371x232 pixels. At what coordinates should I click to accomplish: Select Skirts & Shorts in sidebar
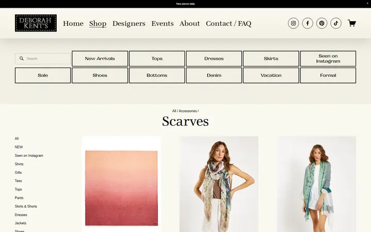26,206
